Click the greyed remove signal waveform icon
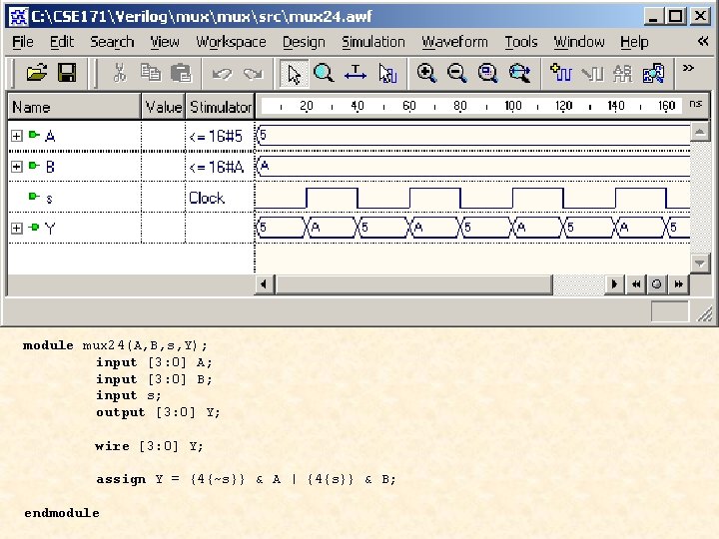Viewport: 719px width, 539px height. [x=592, y=73]
